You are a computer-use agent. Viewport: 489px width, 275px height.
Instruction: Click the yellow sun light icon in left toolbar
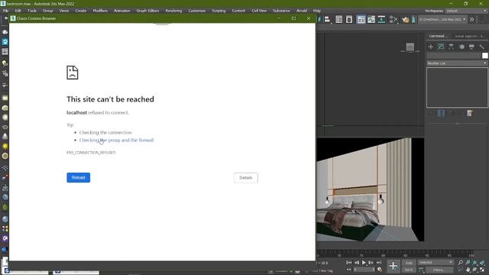pyautogui.click(x=5, y=146)
